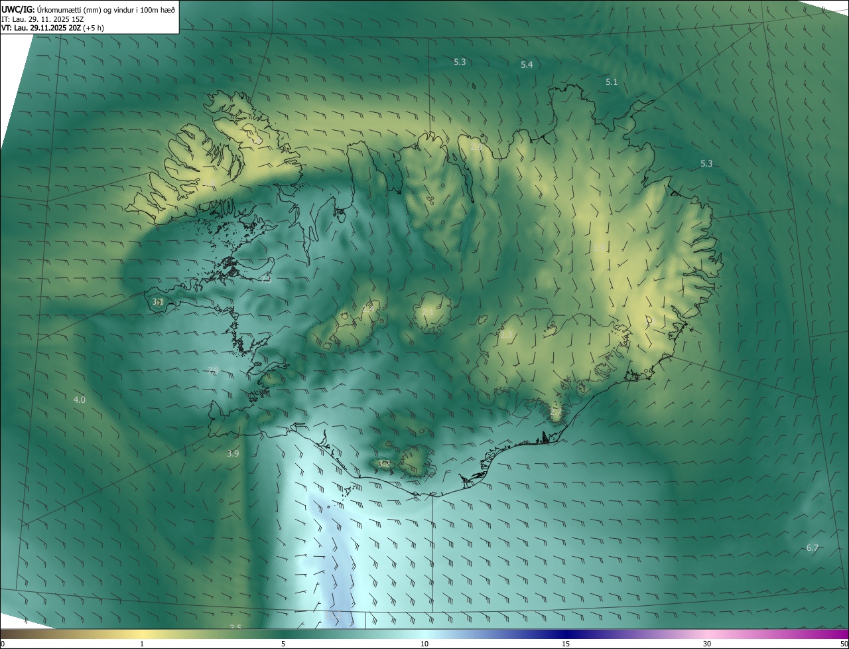Click the 0 tick on the color scale
Viewport: 849px width, 649px height.
click(2, 644)
